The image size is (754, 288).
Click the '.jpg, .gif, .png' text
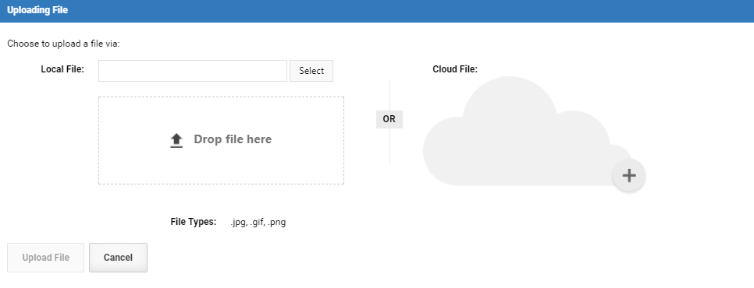point(258,223)
